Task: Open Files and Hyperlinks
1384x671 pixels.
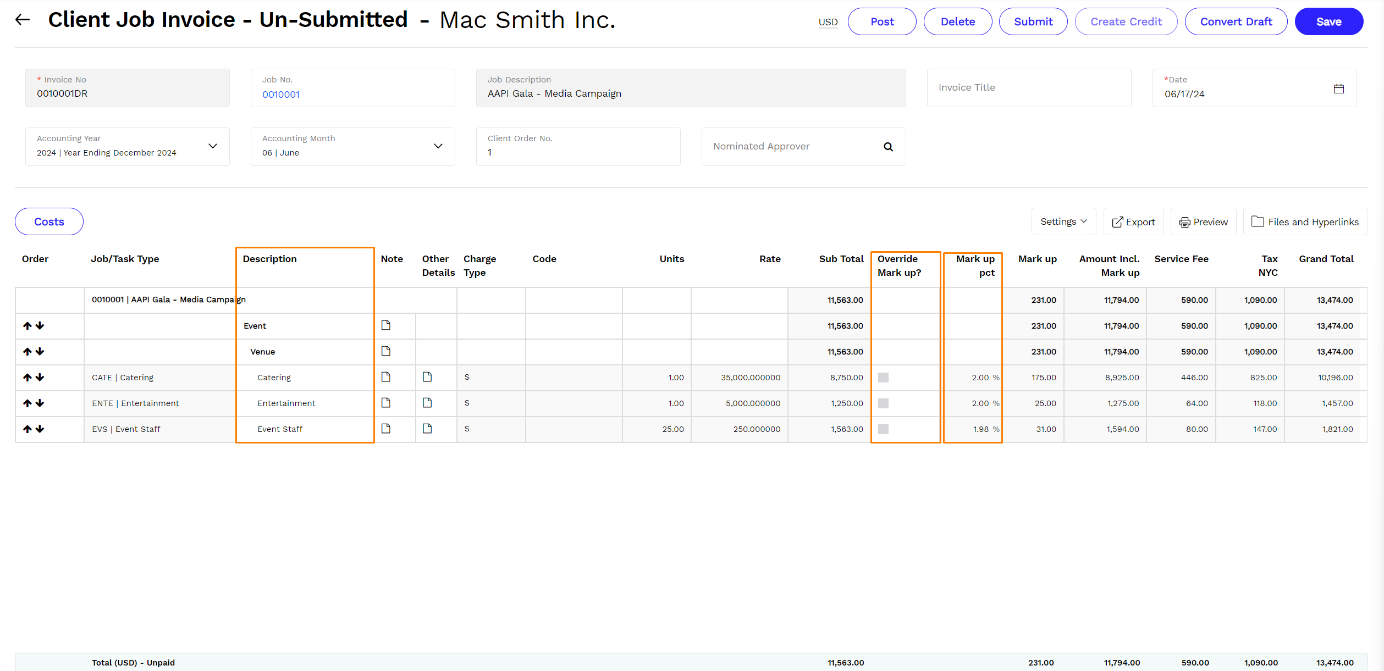Action: tap(1305, 221)
